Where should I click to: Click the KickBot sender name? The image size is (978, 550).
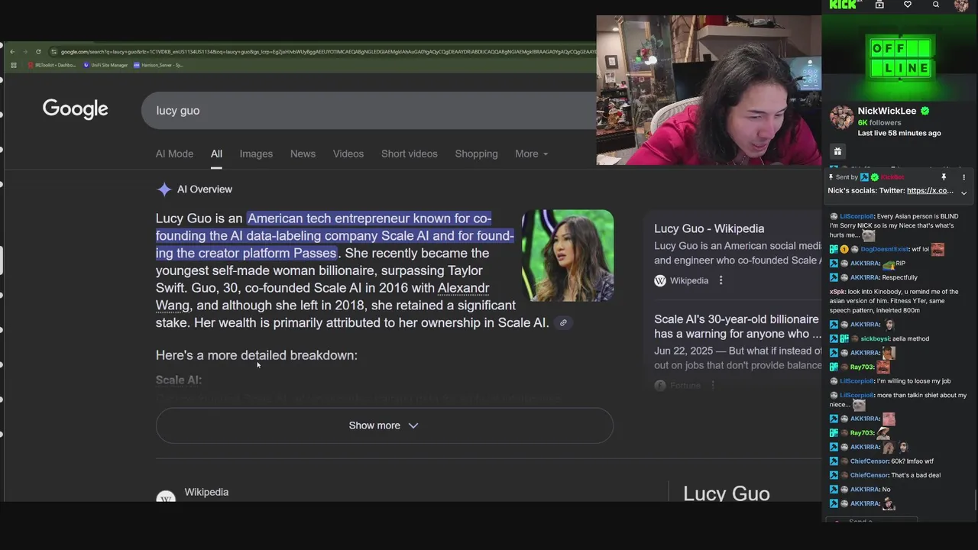pyautogui.click(x=892, y=177)
